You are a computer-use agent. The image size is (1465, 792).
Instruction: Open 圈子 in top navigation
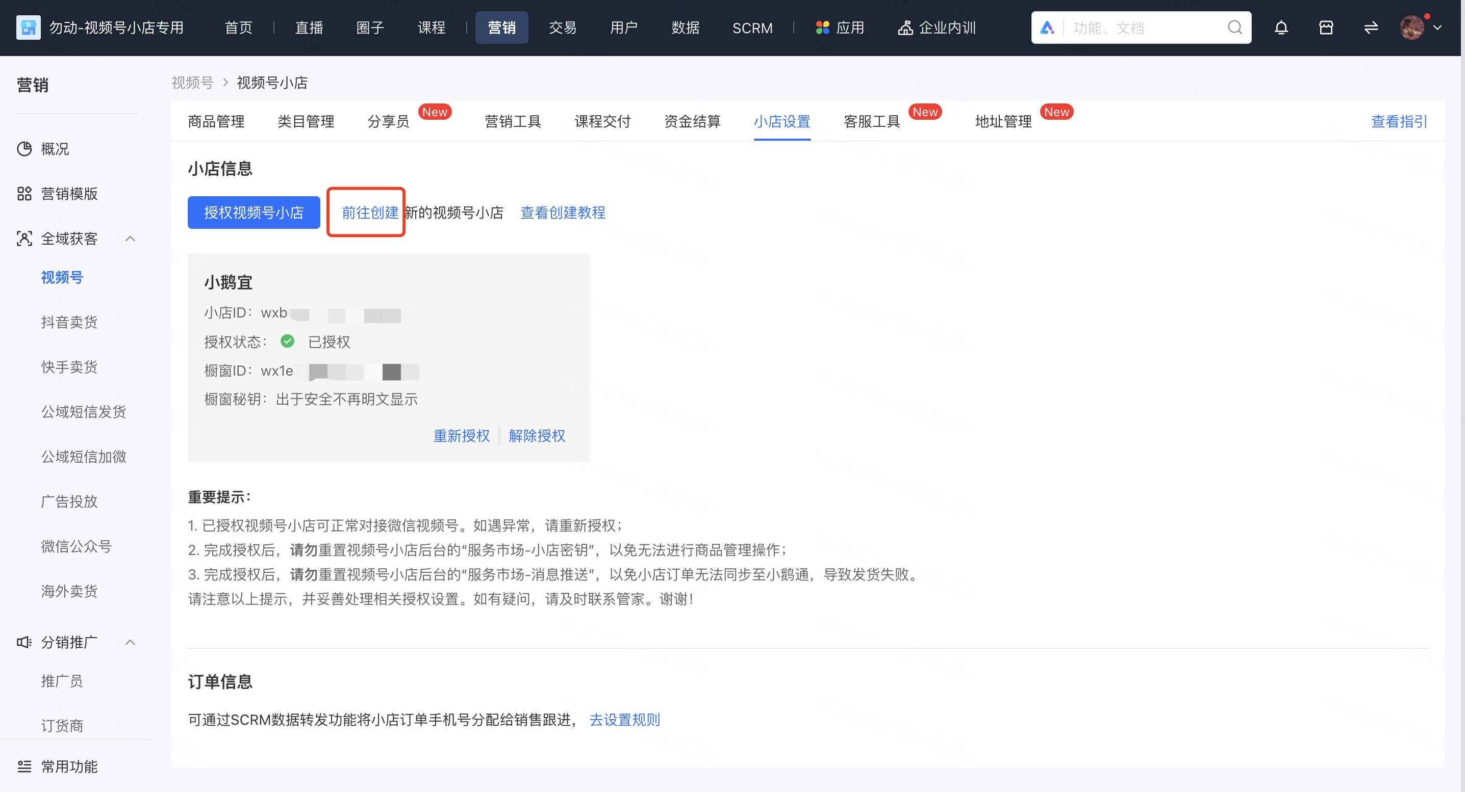point(370,28)
